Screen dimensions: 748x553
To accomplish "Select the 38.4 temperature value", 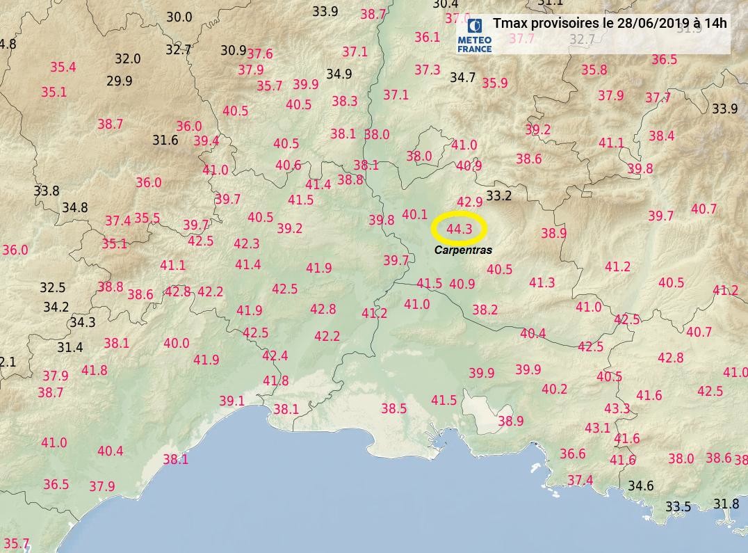I will coord(662,136).
